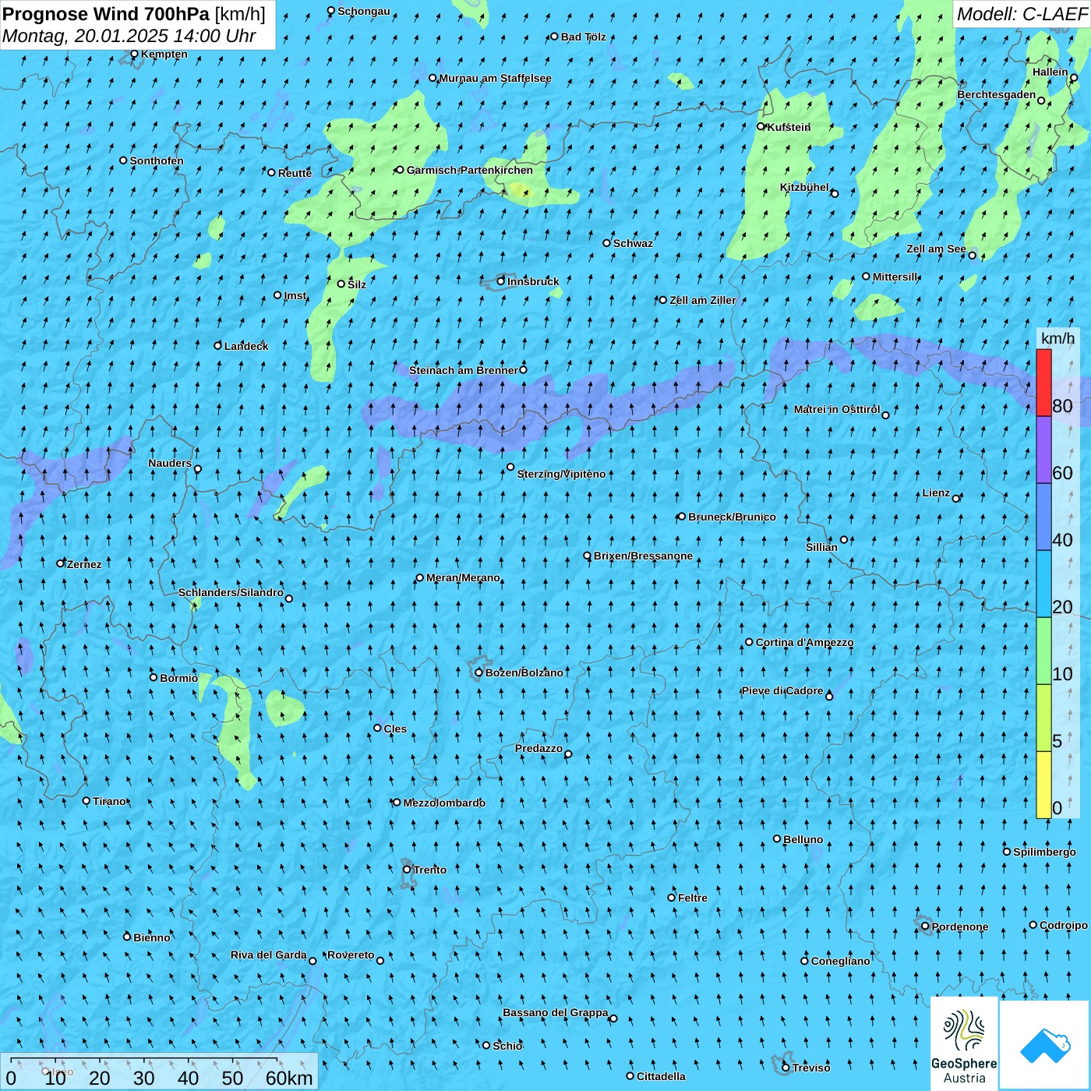Click the Trento city marker

(407, 870)
